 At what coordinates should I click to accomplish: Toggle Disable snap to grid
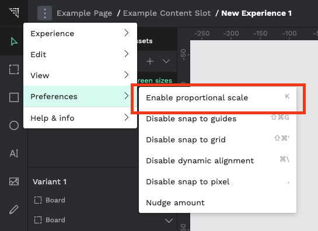[x=218, y=140]
